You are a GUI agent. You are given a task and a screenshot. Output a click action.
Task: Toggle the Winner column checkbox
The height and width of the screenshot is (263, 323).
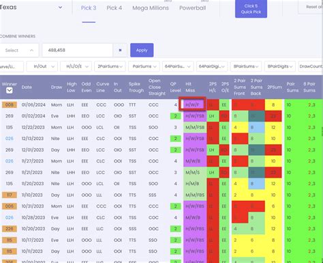(10, 91)
